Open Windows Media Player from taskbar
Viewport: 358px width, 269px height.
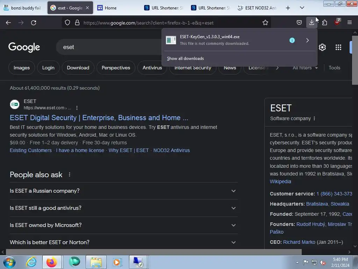[x=117, y=262]
